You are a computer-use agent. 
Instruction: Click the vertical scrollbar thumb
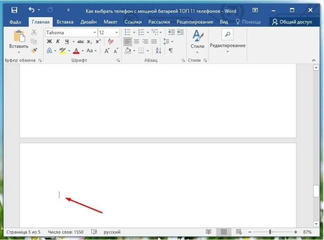316,191
